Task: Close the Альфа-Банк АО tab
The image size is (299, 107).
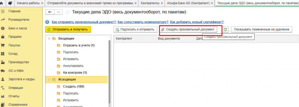Action: (x=212, y=4)
